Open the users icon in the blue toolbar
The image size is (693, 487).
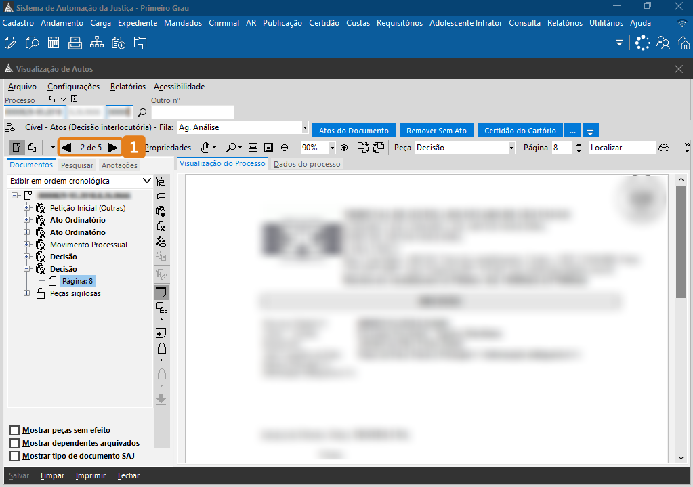coord(663,43)
